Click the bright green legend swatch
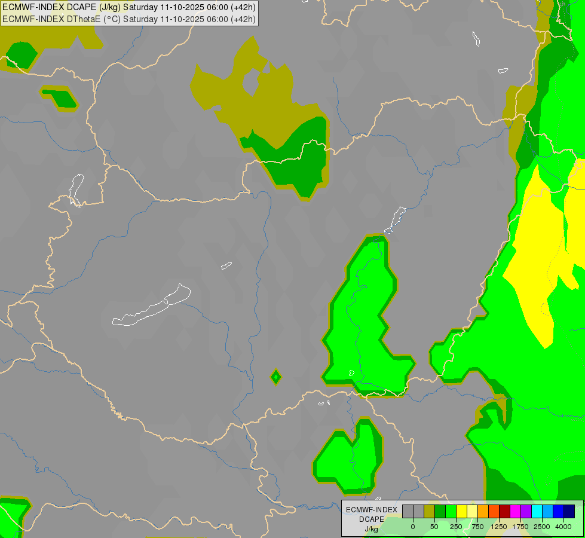Viewport: 585px width, 538px height. click(451, 511)
